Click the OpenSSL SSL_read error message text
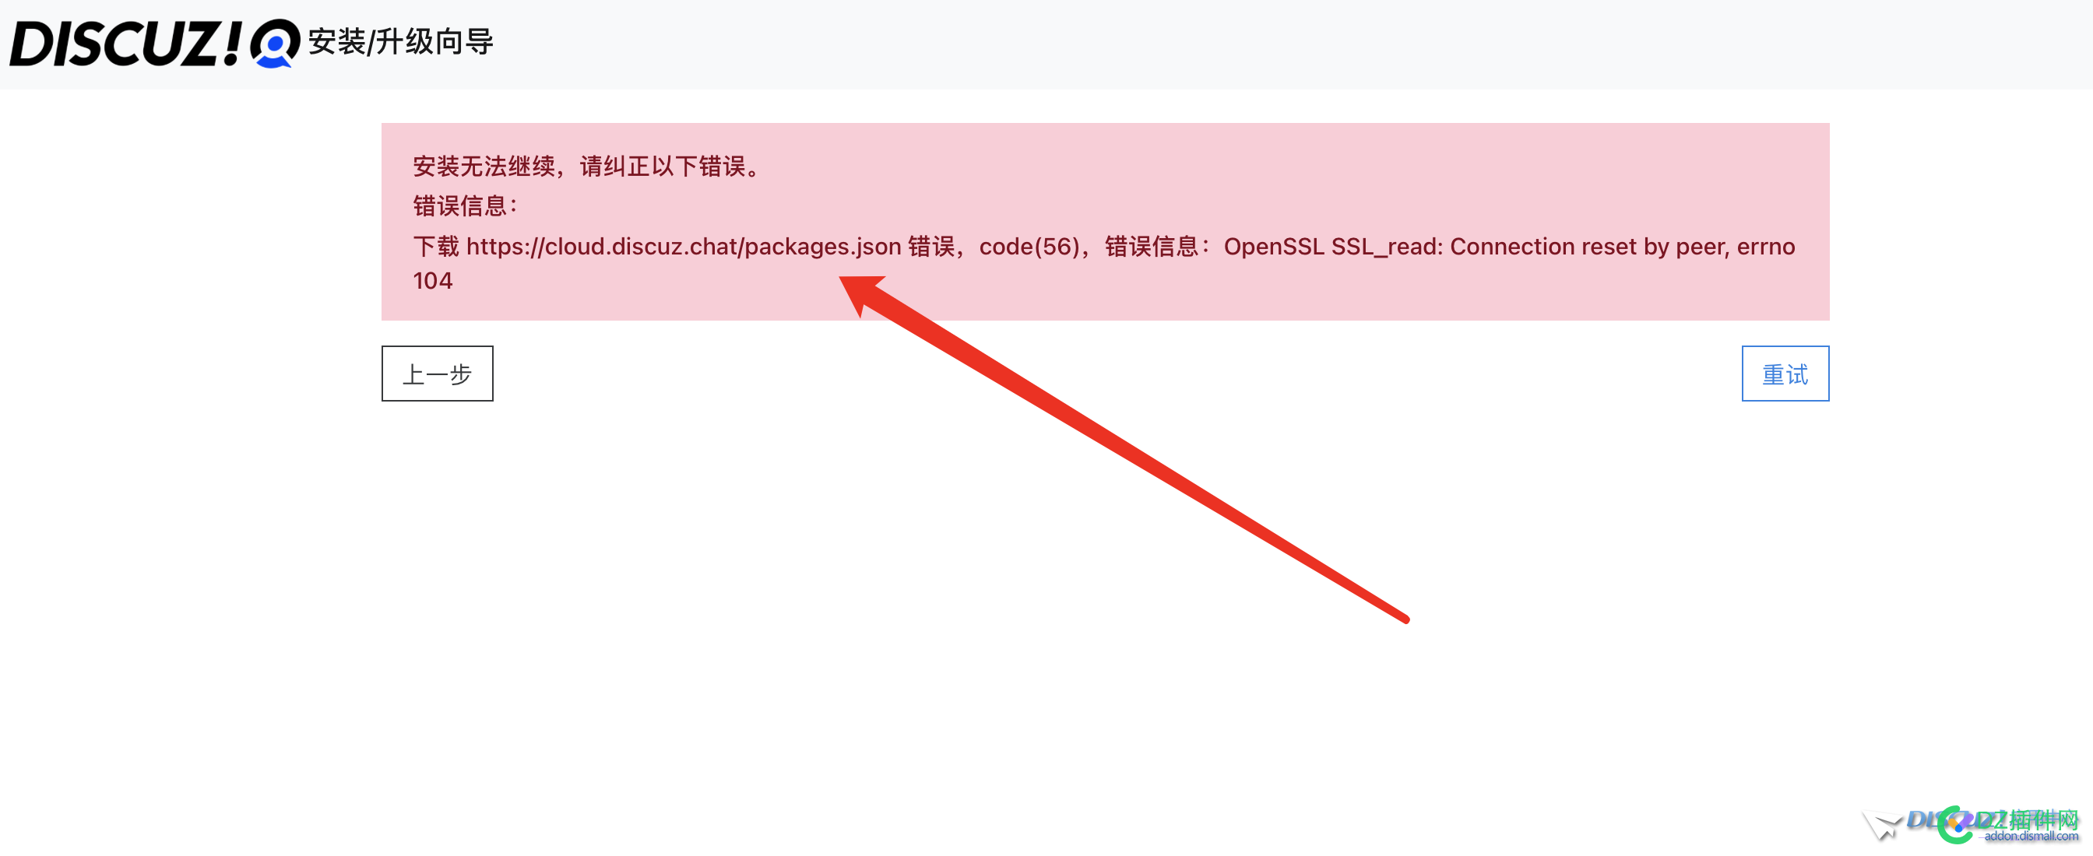The image size is (2093, 856). click(1510, 246)
